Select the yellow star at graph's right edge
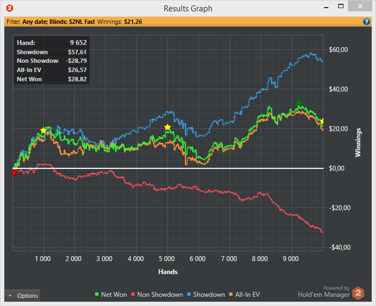The height and width of the screenshot is (306, 376). [322, 121]
